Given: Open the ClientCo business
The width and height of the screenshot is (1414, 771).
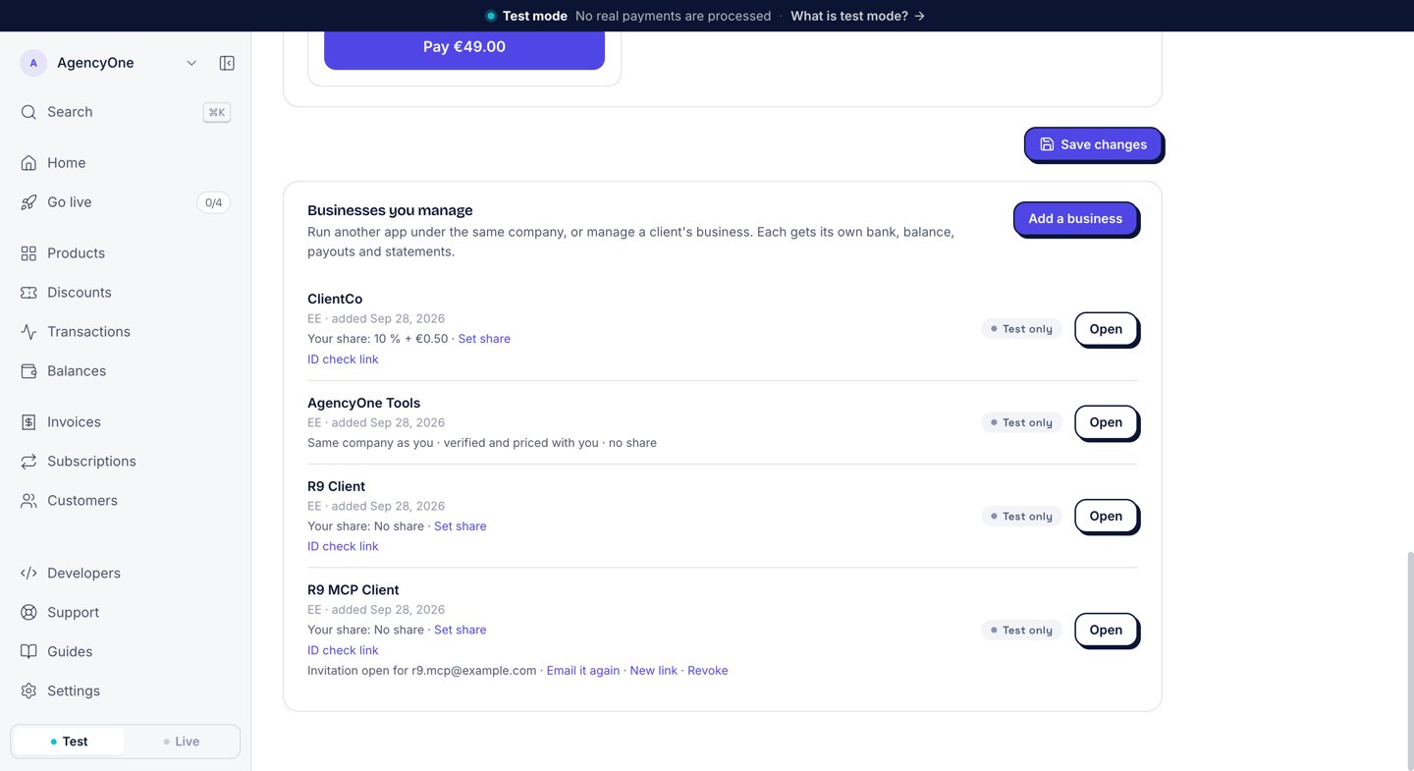Looking at the screenshot, I should (x=1106, y=329).
